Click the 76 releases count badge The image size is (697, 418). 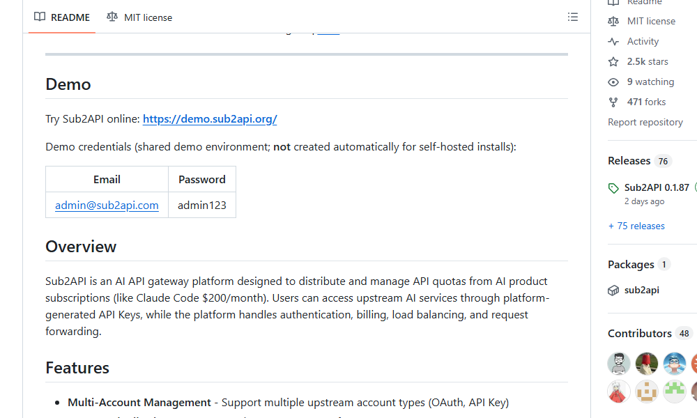coord(664,161)
